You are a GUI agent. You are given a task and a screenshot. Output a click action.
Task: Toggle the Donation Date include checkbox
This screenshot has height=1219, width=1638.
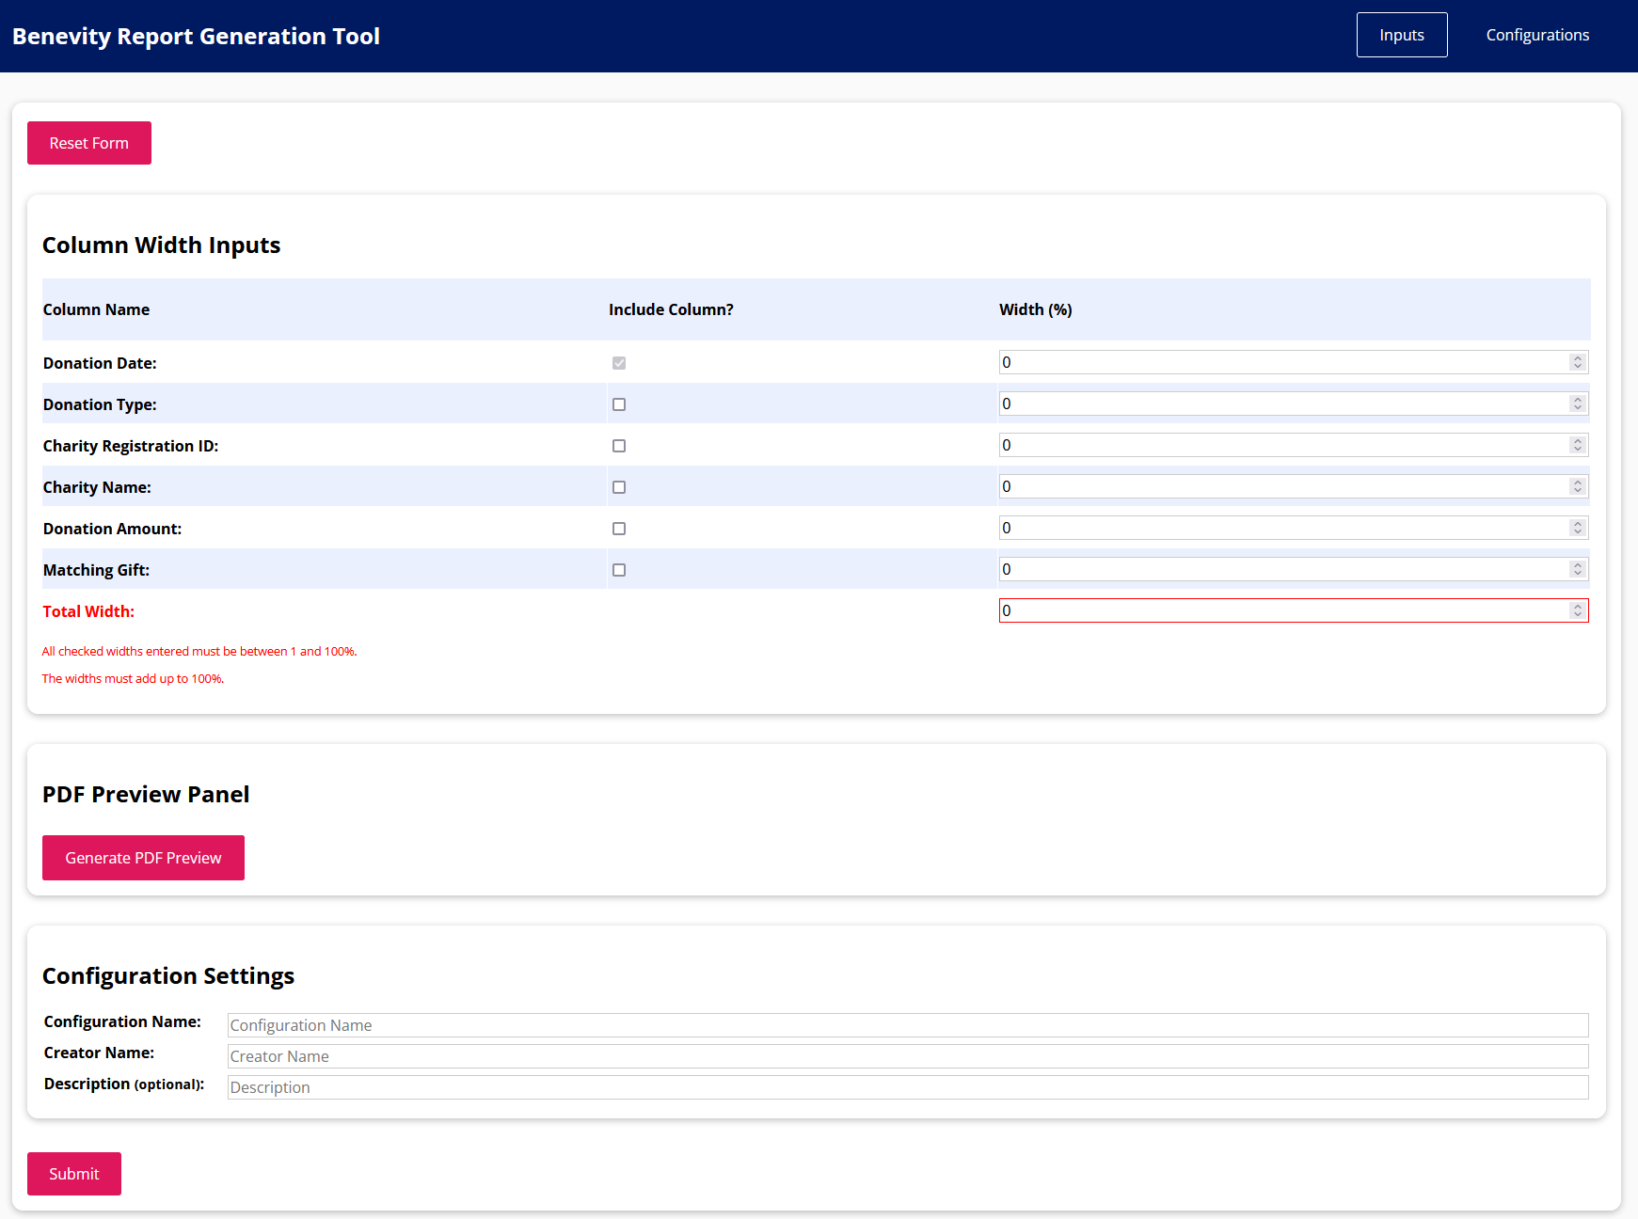tap(619, 363)
